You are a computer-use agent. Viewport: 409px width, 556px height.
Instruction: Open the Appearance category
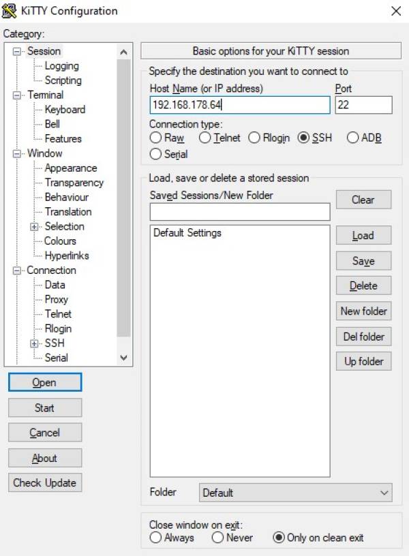pos(71,168)
